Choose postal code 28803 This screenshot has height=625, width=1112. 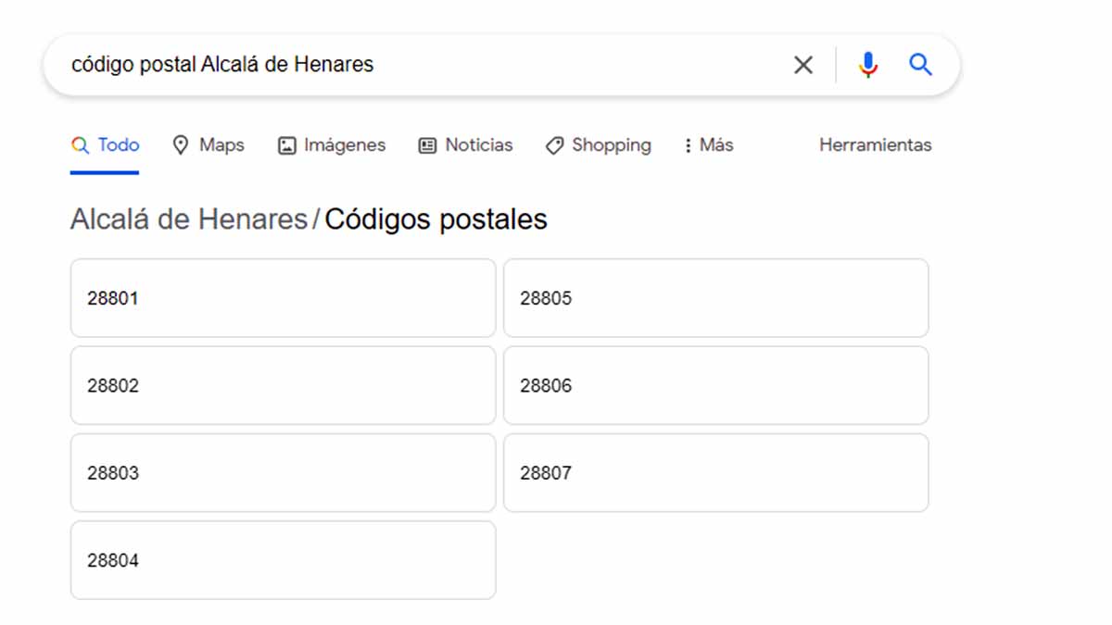click(x=283, y=472)
